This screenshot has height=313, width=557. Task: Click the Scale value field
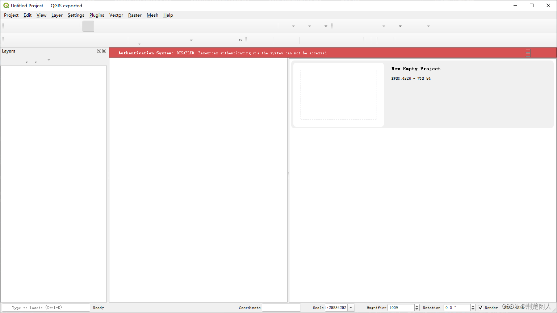coord(336,308)
